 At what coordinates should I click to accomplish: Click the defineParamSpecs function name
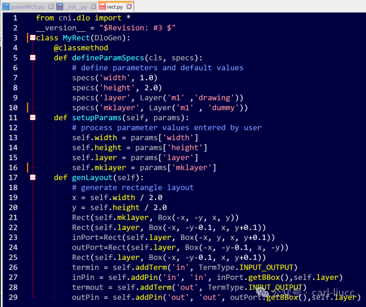(108, 58)
